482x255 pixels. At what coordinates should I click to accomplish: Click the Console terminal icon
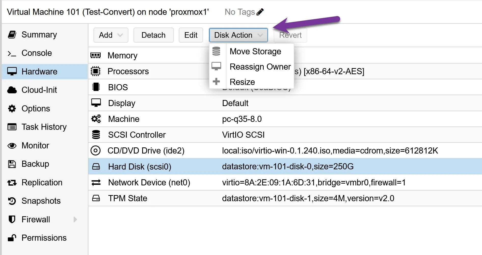coord(12,53)
